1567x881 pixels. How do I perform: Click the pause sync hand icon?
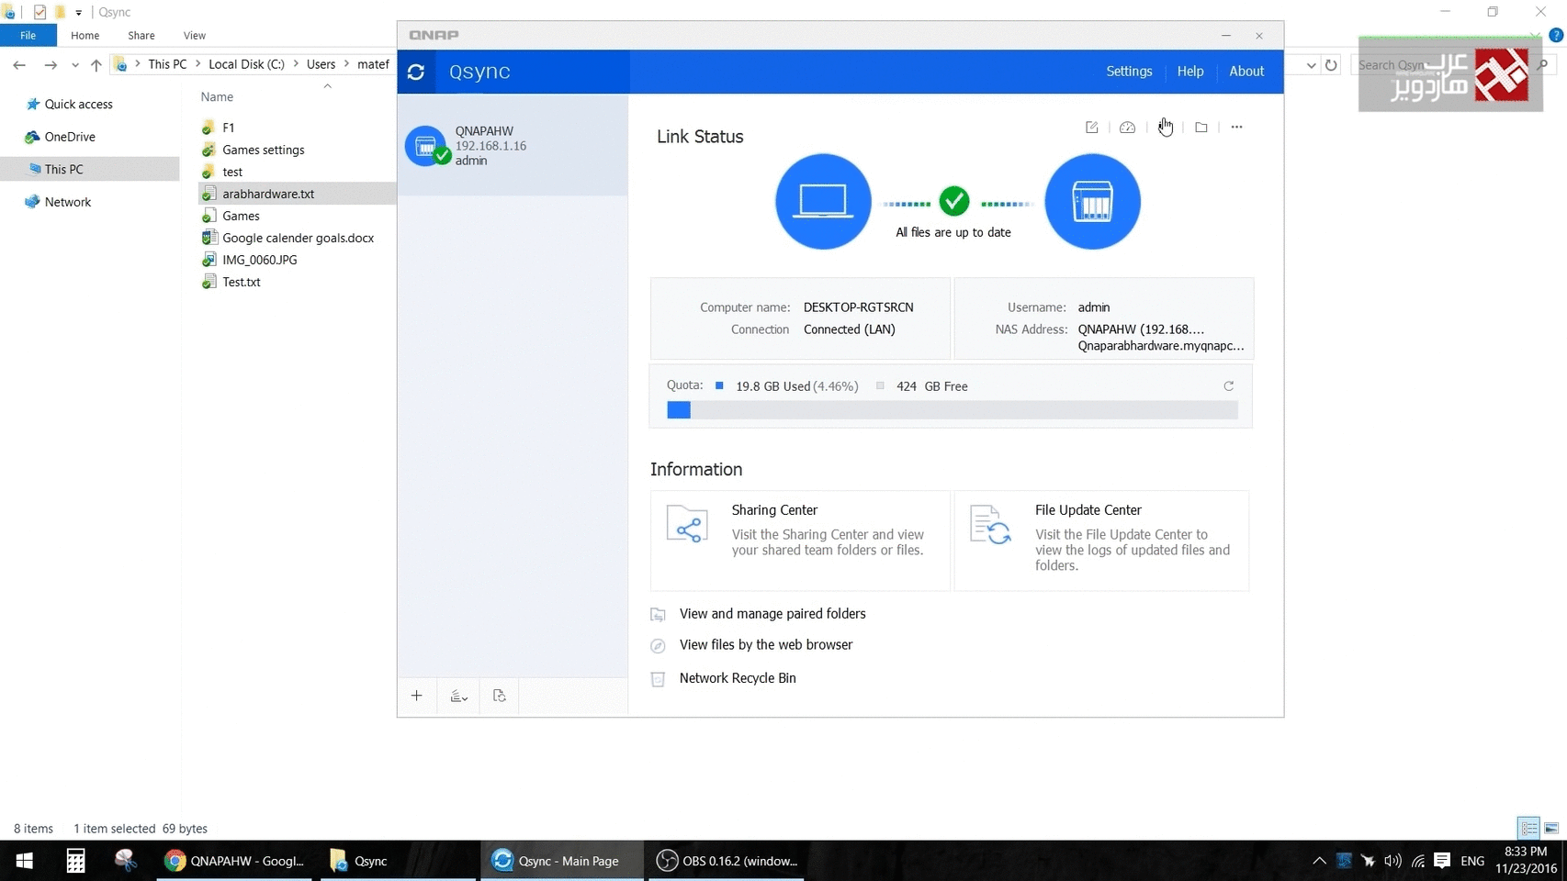point(1165,128)
